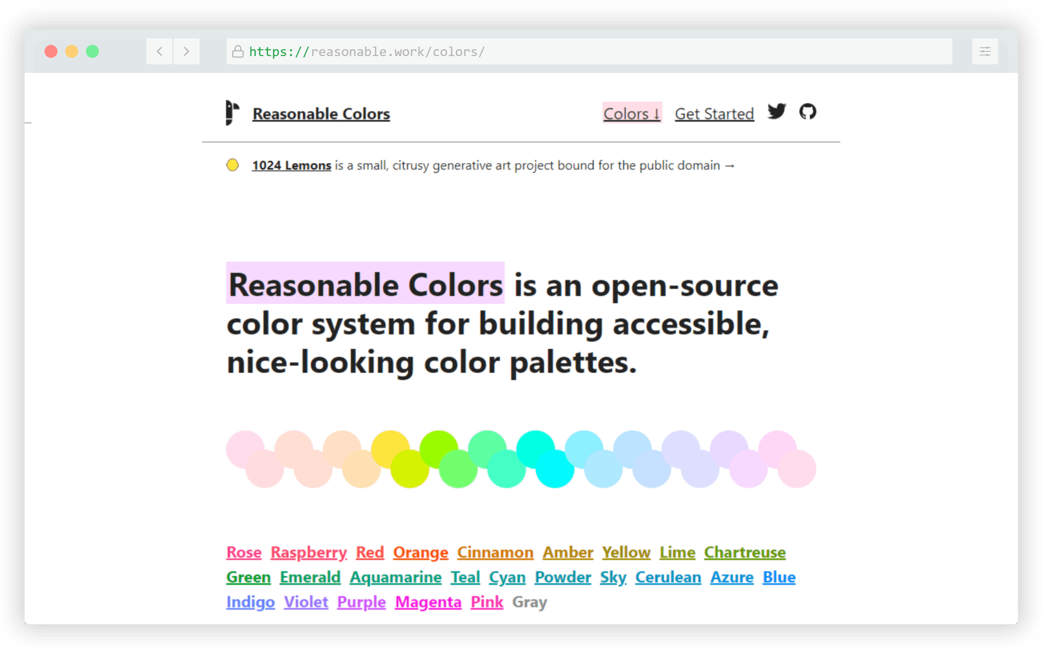Open the browser settings sliders icon

coord(985,51)
